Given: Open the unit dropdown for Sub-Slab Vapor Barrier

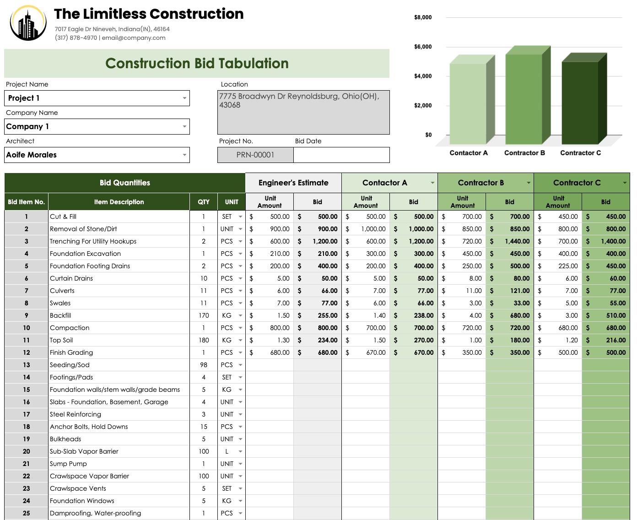Looking at the screenshot, I should pos(240,452).
